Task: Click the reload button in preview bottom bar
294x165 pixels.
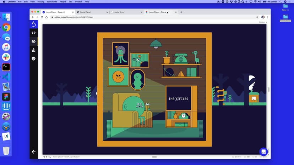Action: click(x=50, y=157)
